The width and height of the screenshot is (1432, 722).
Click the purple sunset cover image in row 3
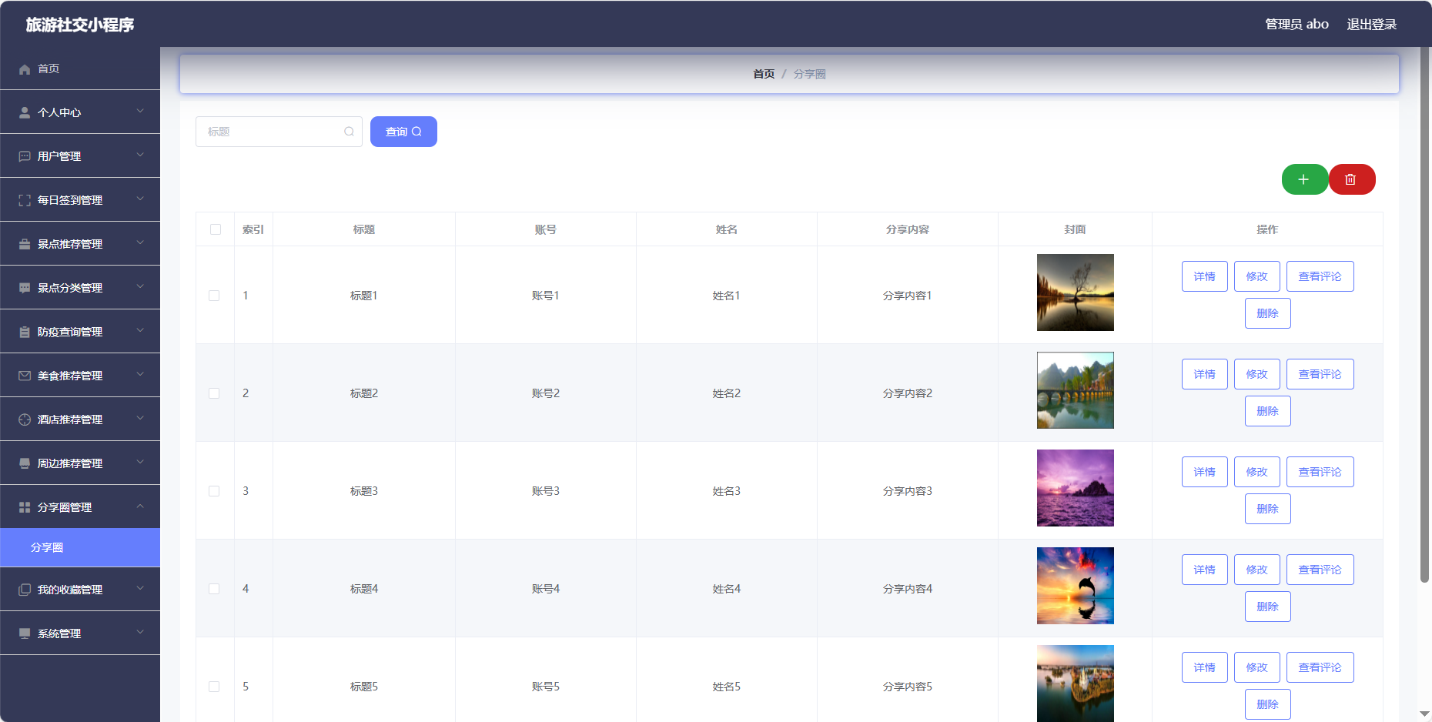point(1076,488)
